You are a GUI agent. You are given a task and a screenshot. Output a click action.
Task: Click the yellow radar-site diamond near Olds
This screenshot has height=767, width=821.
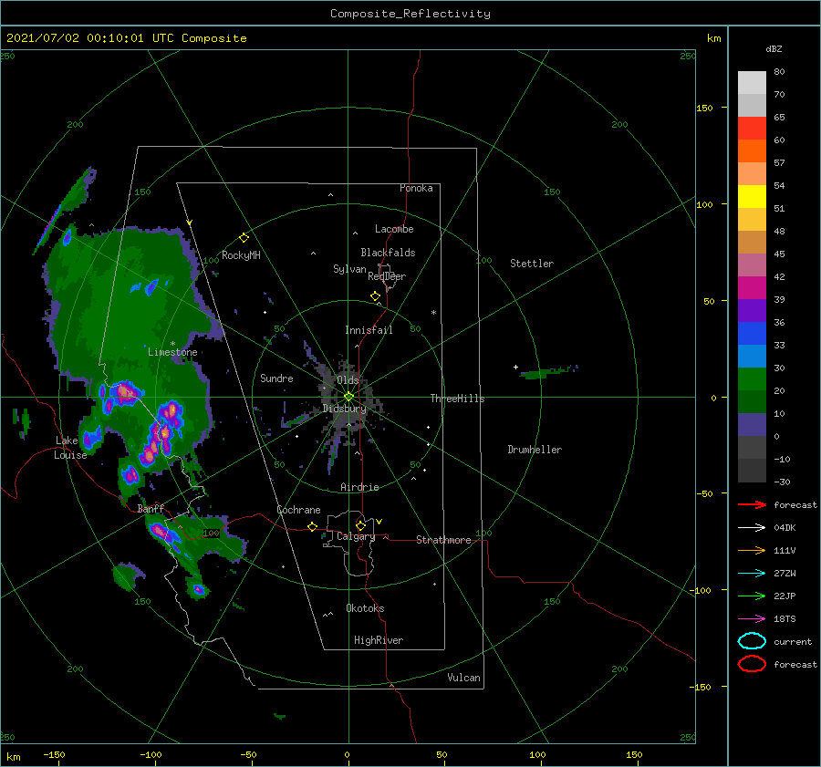[348, 397]
